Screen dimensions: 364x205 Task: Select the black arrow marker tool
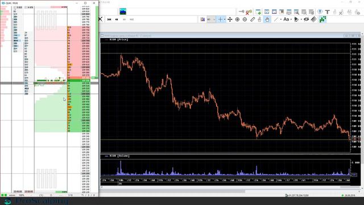coord(296,19)
